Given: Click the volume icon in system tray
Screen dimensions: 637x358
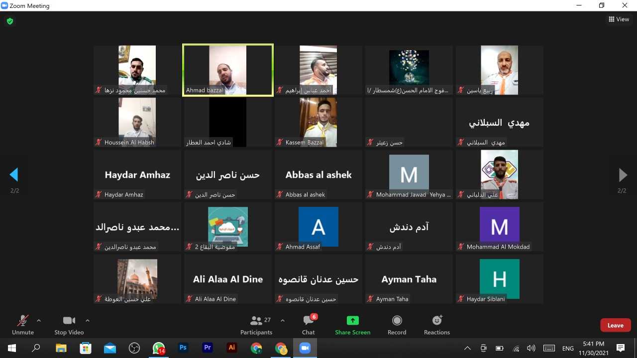Looking at the screenshot, I should pos(531,348).
